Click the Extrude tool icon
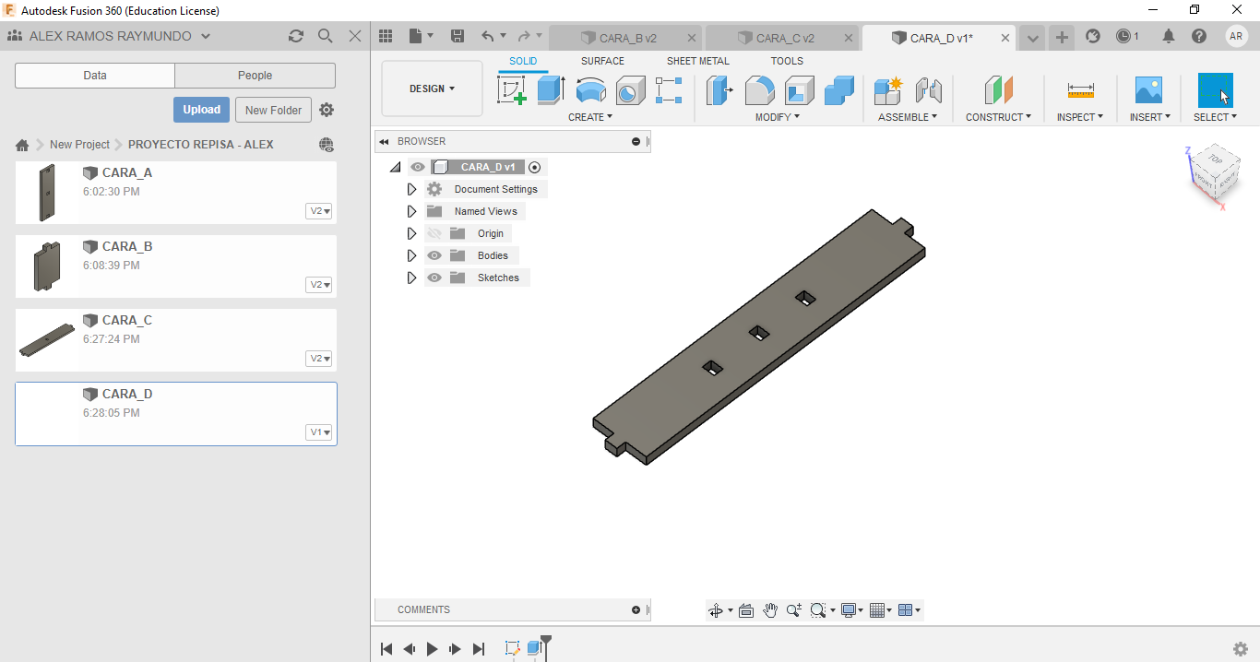This screenshot has height=662, width=1260. click(551, 90)
